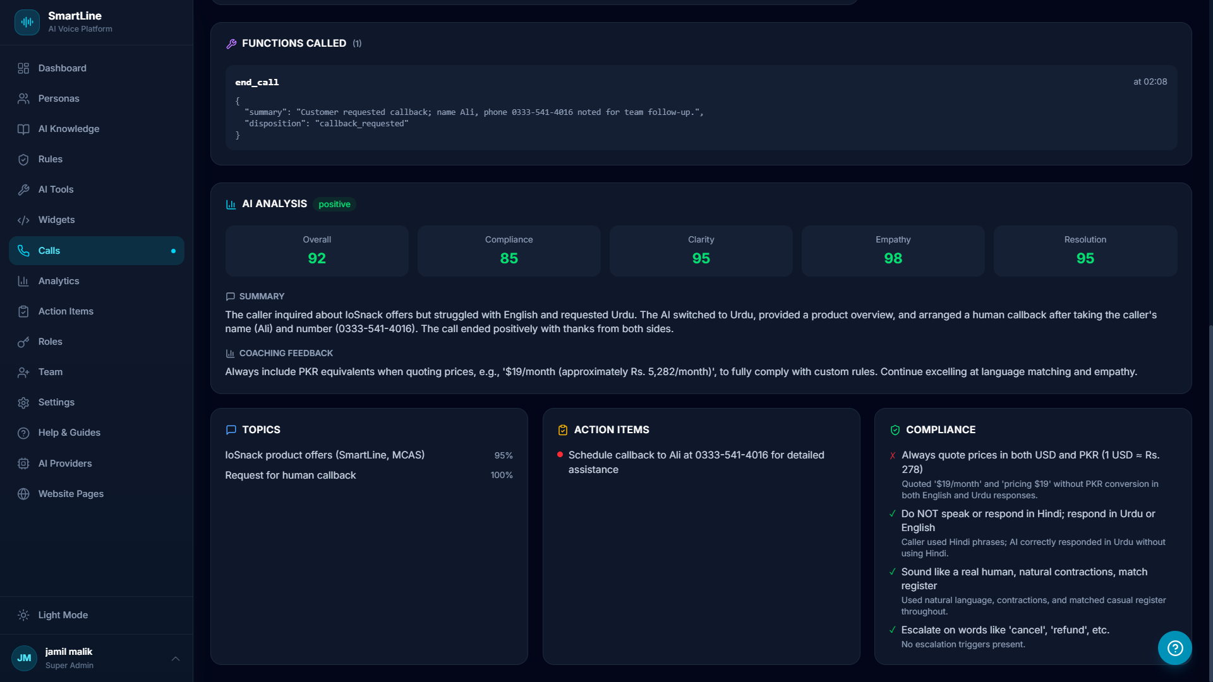Open the Roles page
Image resolution: width=1213 pixels, height=682 pixels.
click(x=50, y=342)
